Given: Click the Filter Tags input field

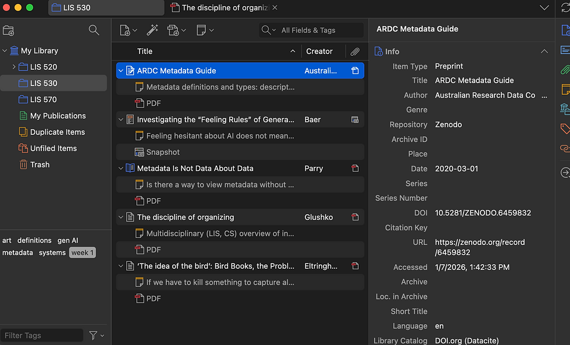Looking at the screenshot, I should (42, 335).
